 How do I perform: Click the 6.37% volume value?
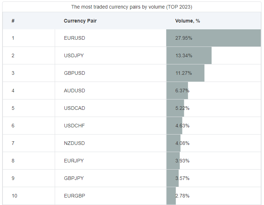point(182,91)
